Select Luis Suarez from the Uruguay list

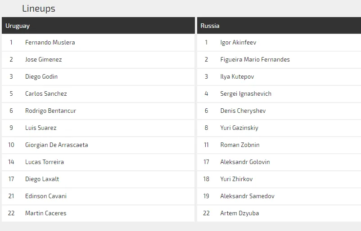pyautogui.click(x=41, y=128)
